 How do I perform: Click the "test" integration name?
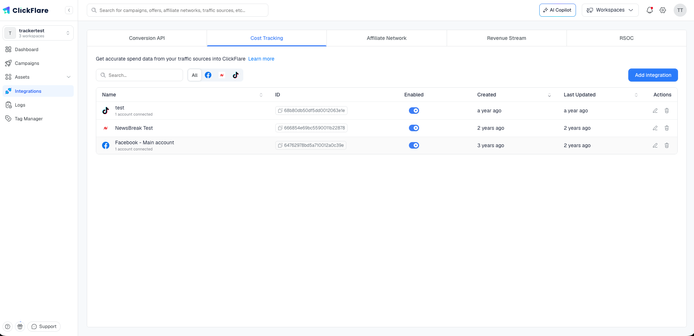click(x=119, y=108)
